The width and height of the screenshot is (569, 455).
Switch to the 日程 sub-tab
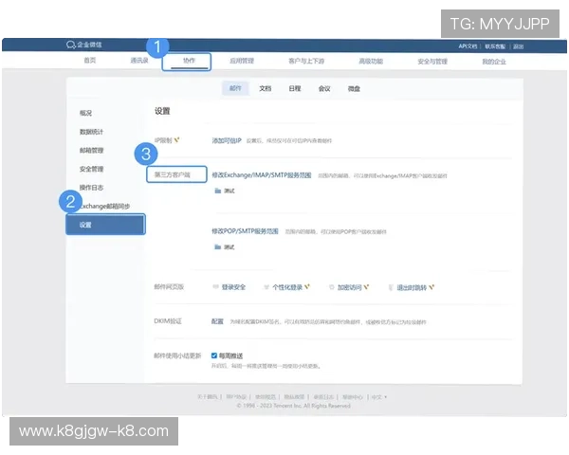point(295,88)
